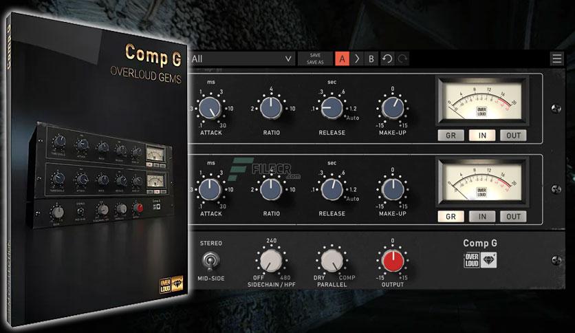Select GR on the upper meter
575x333 pixels.
coord(451,136)
